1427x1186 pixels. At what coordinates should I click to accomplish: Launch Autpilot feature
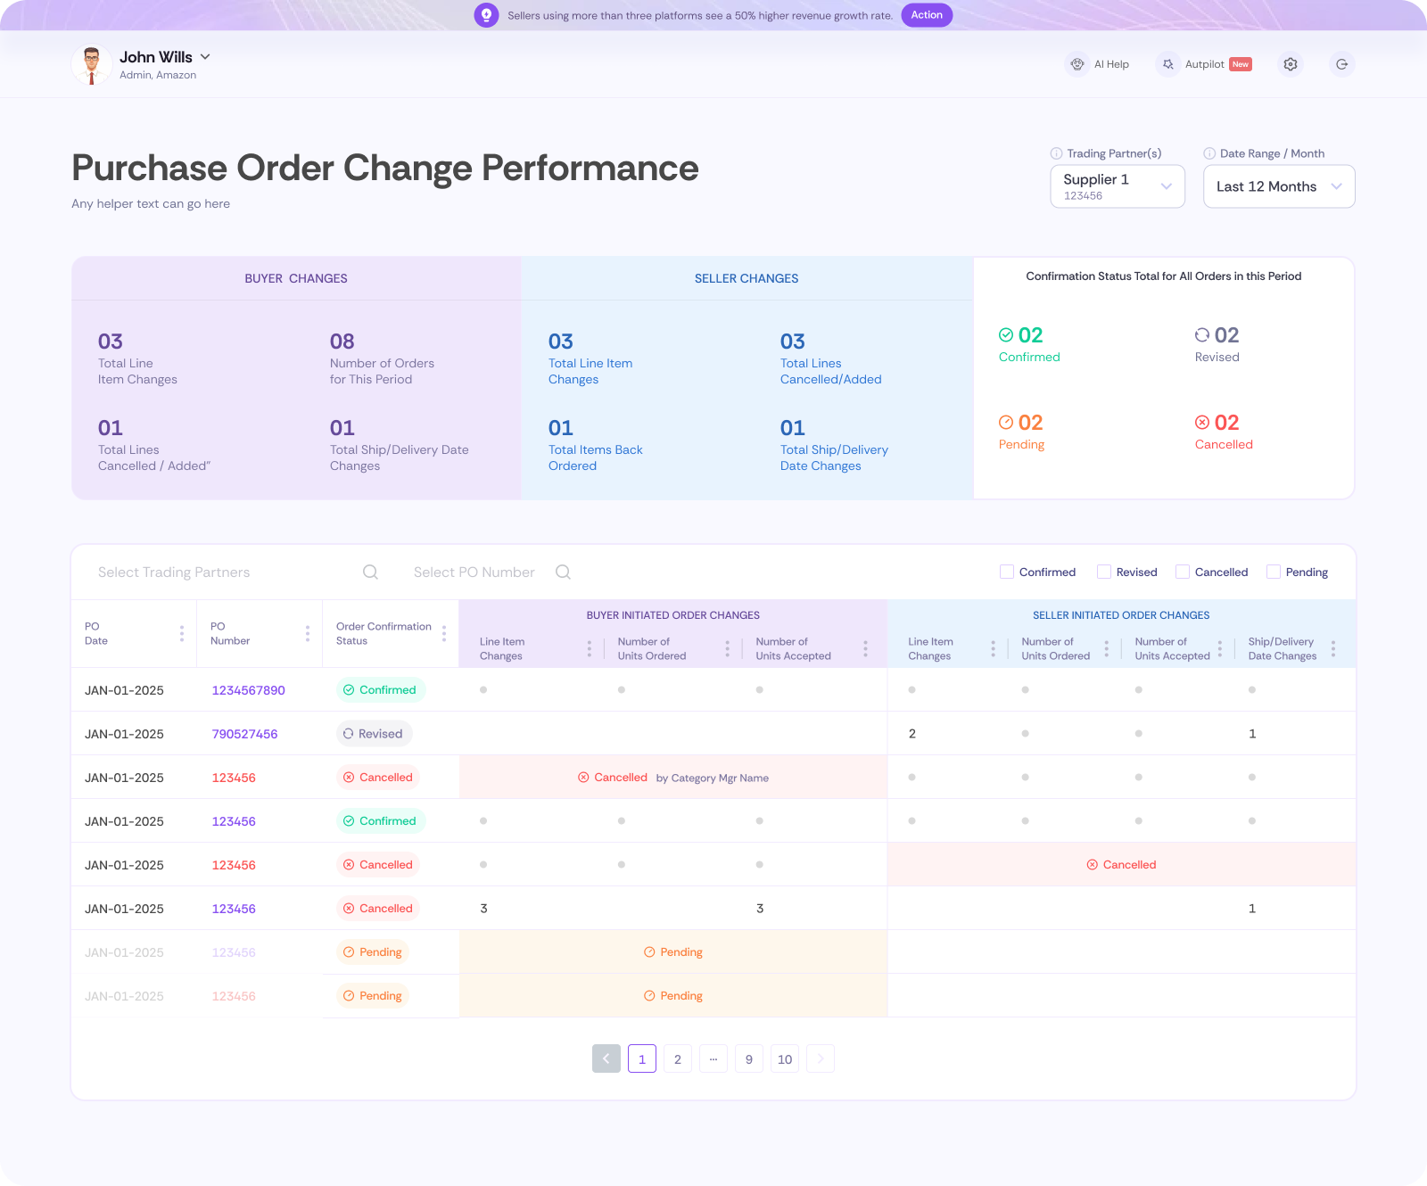tap(1204, 64)
